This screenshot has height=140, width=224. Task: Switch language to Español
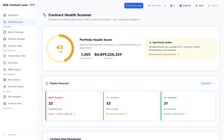pyautogui.click(x=185, y=6)
